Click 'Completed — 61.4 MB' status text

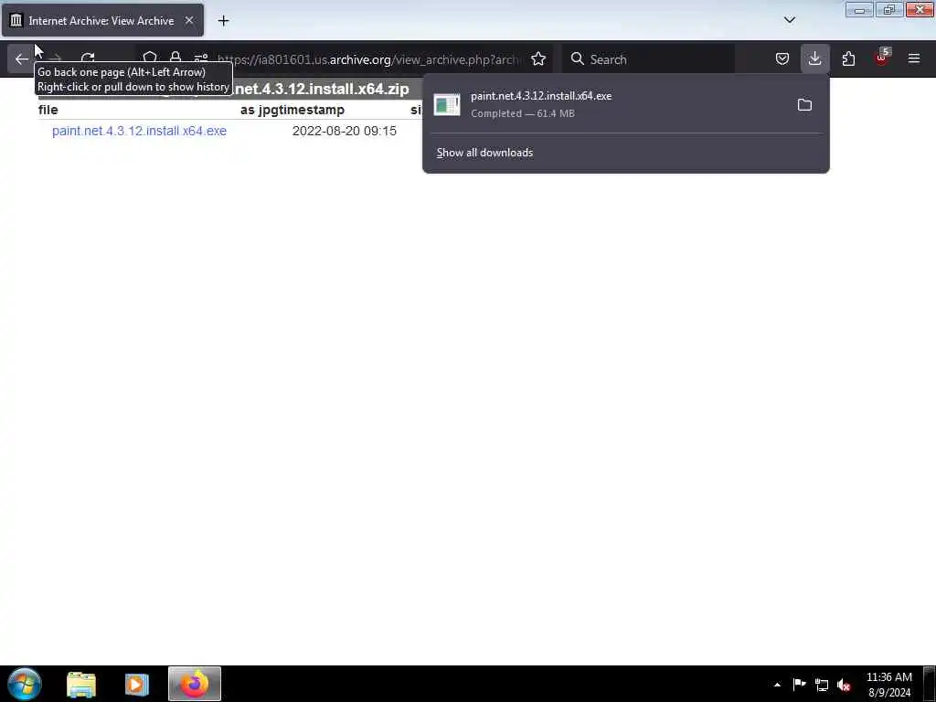[x=523, y=113]
